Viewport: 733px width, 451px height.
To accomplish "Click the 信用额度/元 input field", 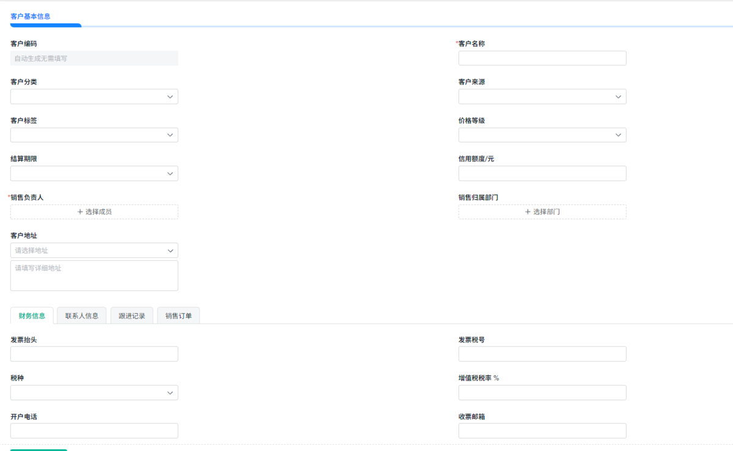I will click(542, 174).
